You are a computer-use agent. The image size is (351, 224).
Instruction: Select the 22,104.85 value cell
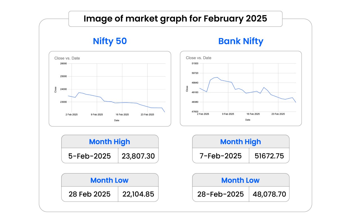click(138, 194)
